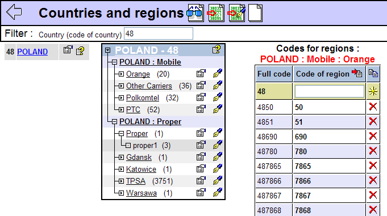387x216 pixels.
Task: Open the POLAND - 48 header link
Action: tap(147, 50)
